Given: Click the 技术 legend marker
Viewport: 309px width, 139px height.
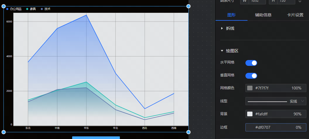Looking at the screenshot, I should click(x=42, y=9).
